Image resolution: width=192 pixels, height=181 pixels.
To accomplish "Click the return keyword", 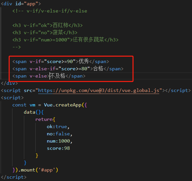I will pyautogui.click(x=44, y=119).
